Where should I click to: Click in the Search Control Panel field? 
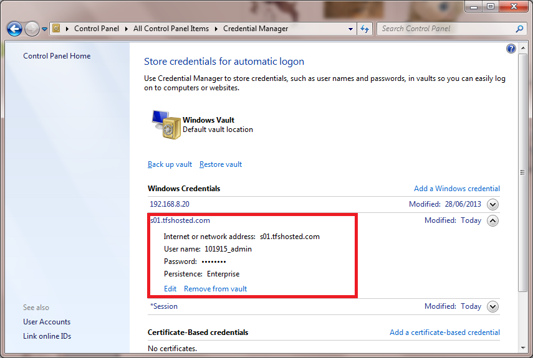point(446,29)
